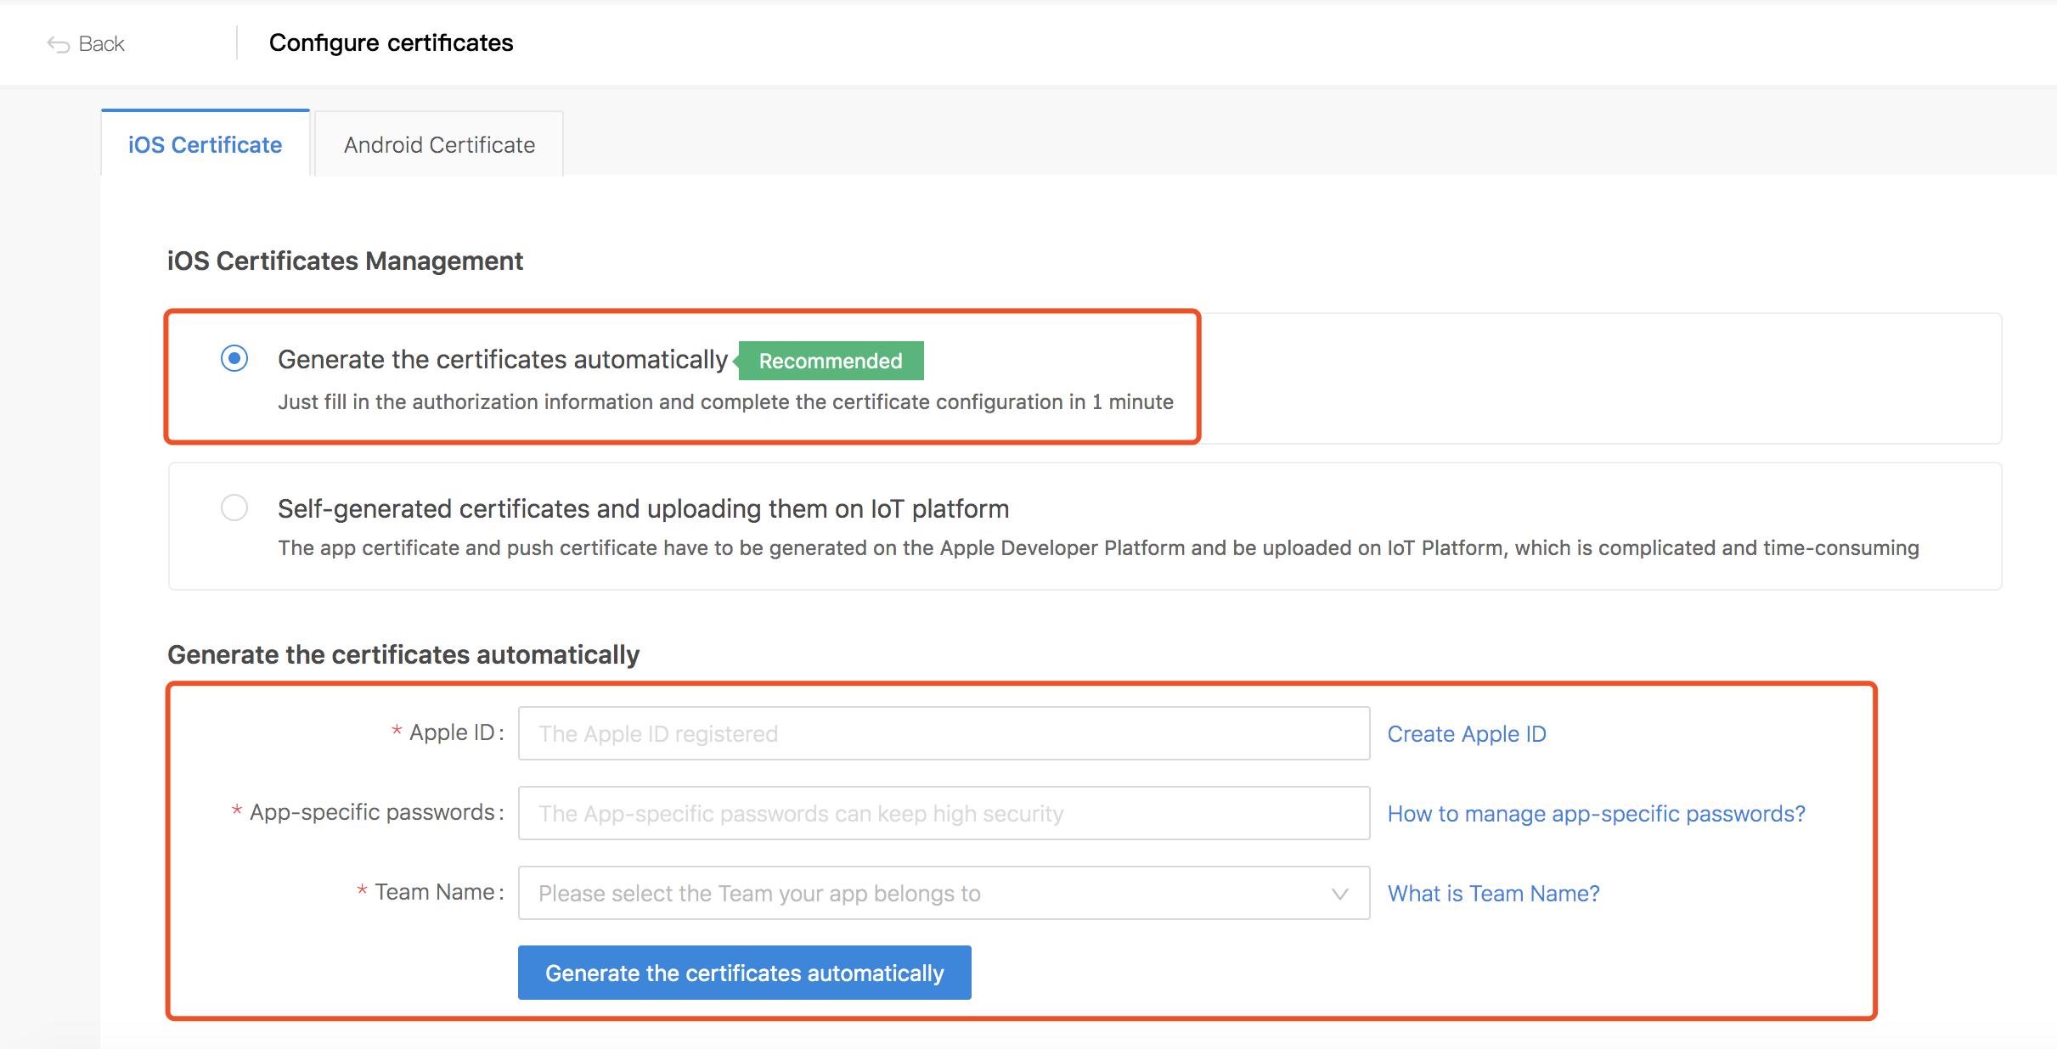The width and height of the screenshot is (2057, 1049).
Task: Select the self-generated certificates radio button
Action: (234, 508)
